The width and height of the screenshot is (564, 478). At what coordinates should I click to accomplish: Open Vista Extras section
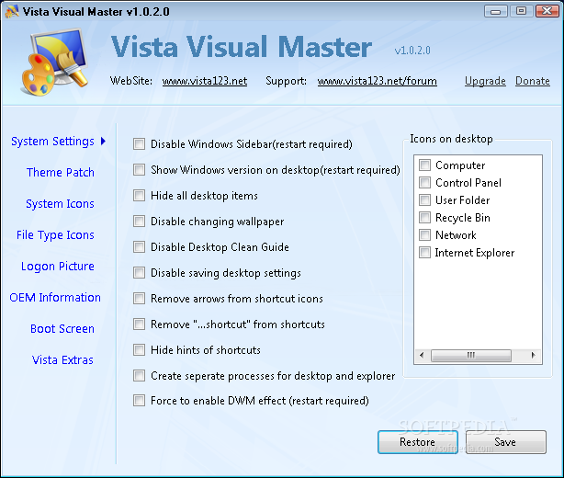[x=62, y=360]
